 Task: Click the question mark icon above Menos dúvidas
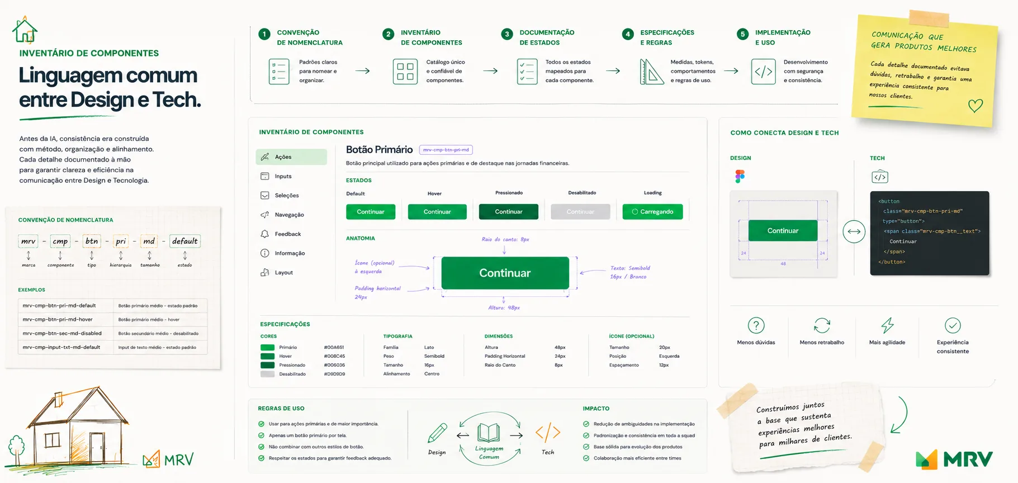point(756,325)
